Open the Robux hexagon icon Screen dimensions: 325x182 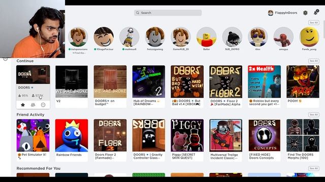[x=305, y=13]
